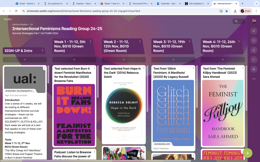
Task: Switch to the Explore - Passw tab
Action: 84,4
